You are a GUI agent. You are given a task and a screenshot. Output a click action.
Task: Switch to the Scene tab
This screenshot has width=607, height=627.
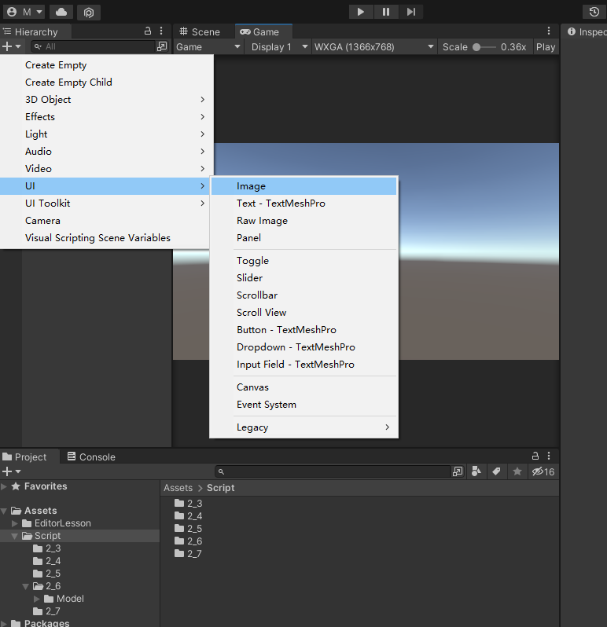coord(200,31)
